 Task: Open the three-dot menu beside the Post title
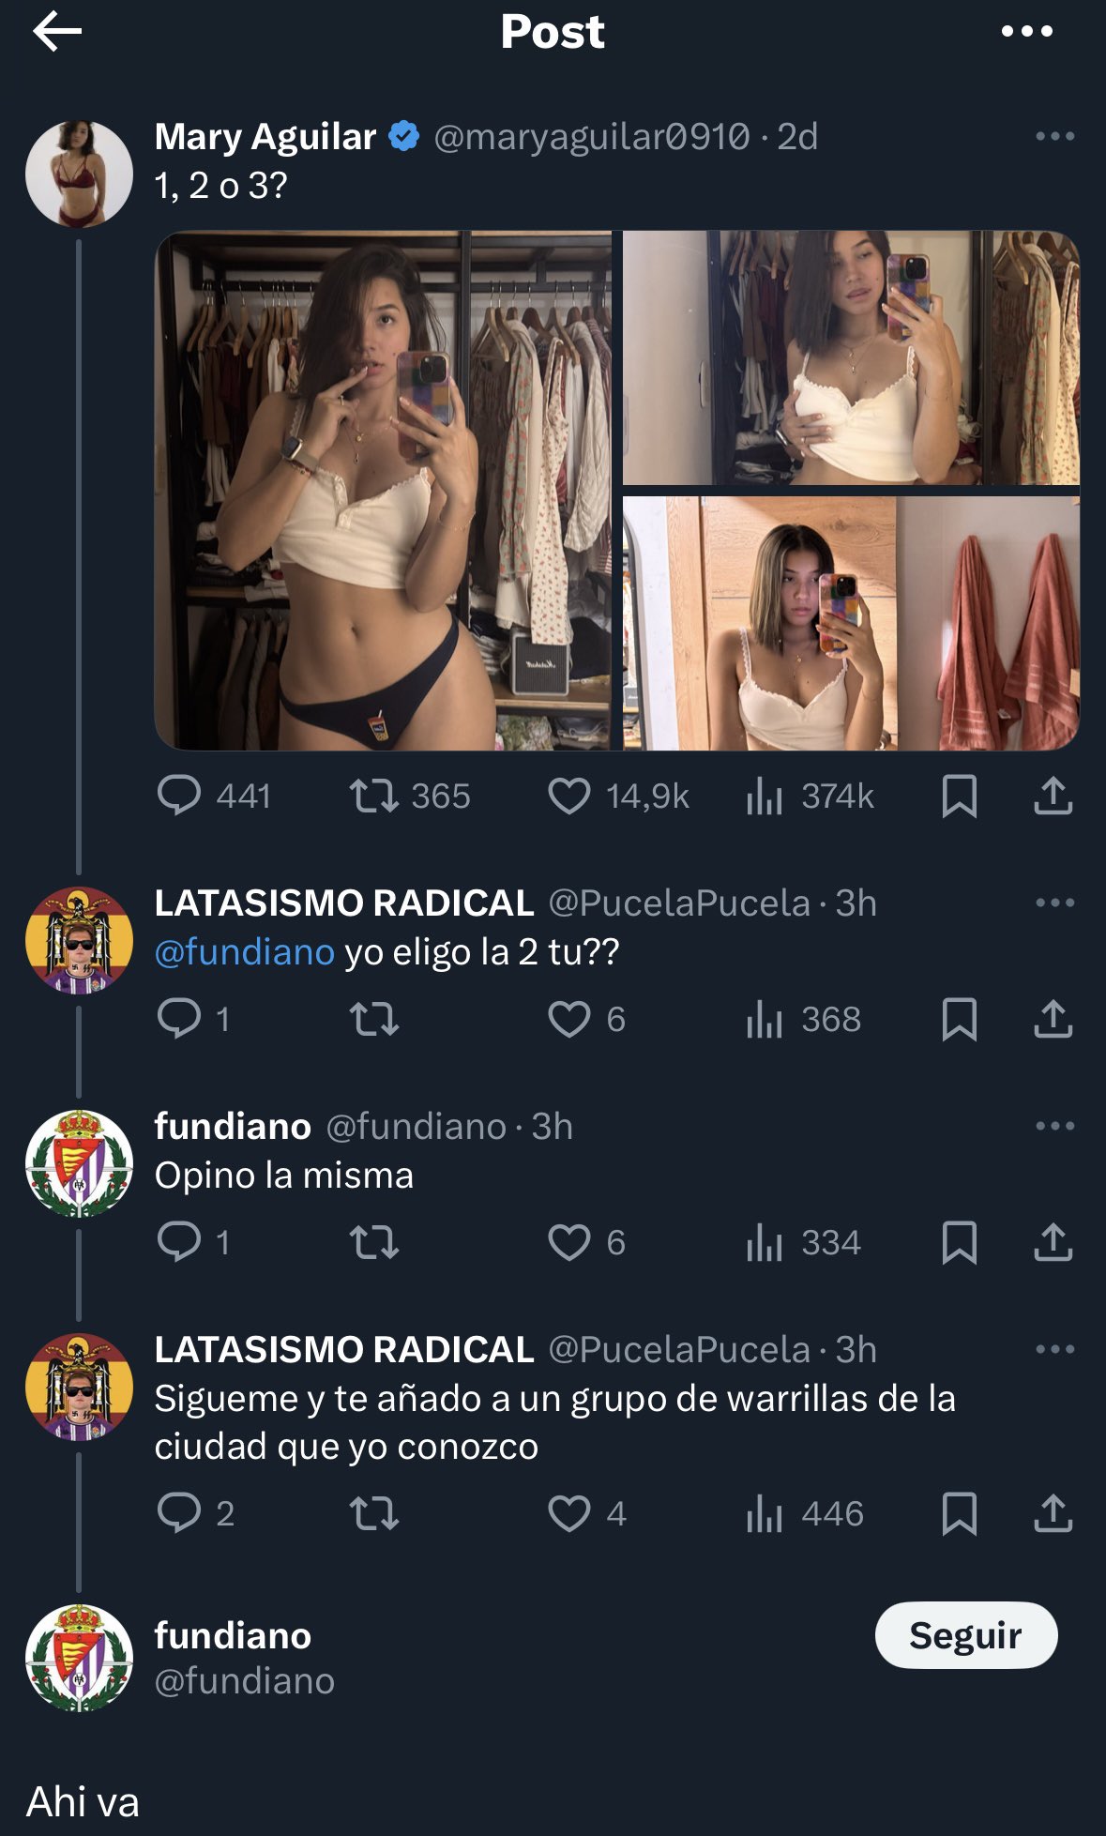[1026, 33]
